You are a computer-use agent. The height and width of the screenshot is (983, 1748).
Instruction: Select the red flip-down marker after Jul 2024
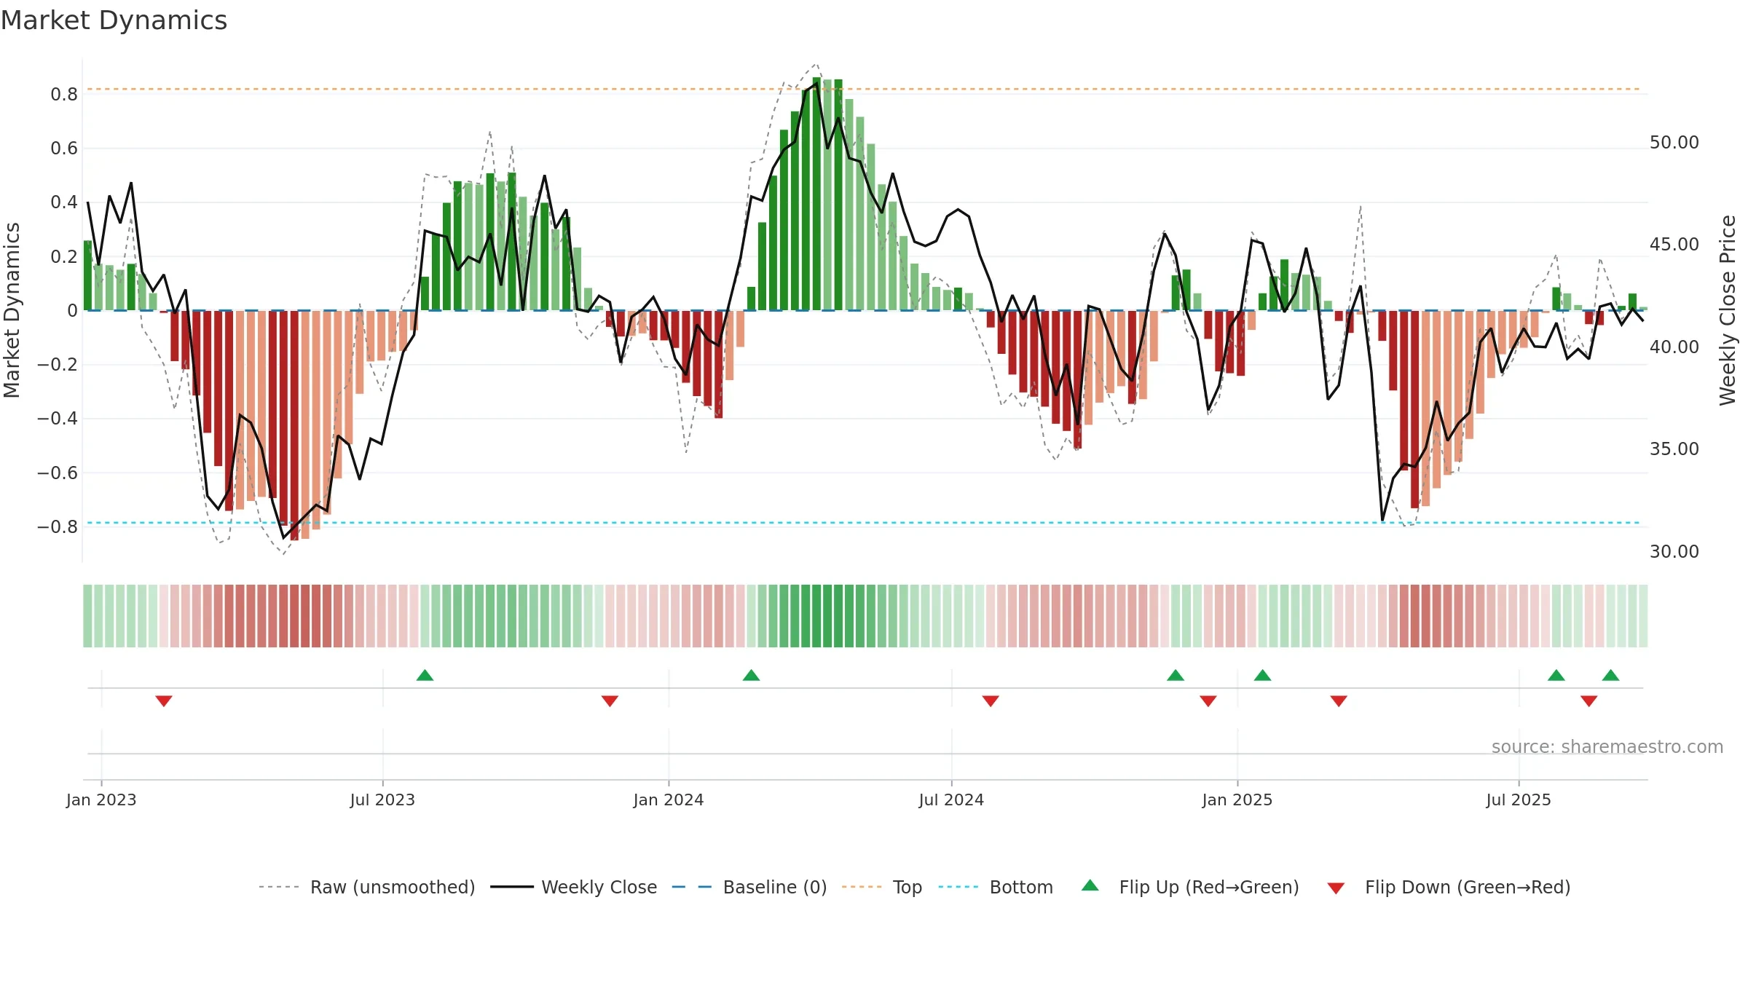coord(991,700)
